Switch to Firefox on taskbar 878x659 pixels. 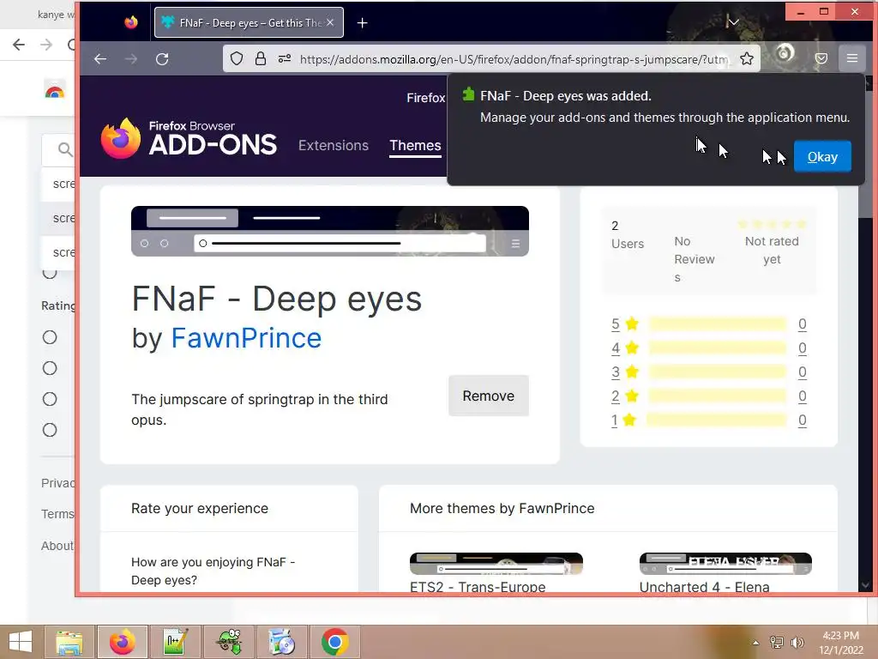(x=123, y=642)
